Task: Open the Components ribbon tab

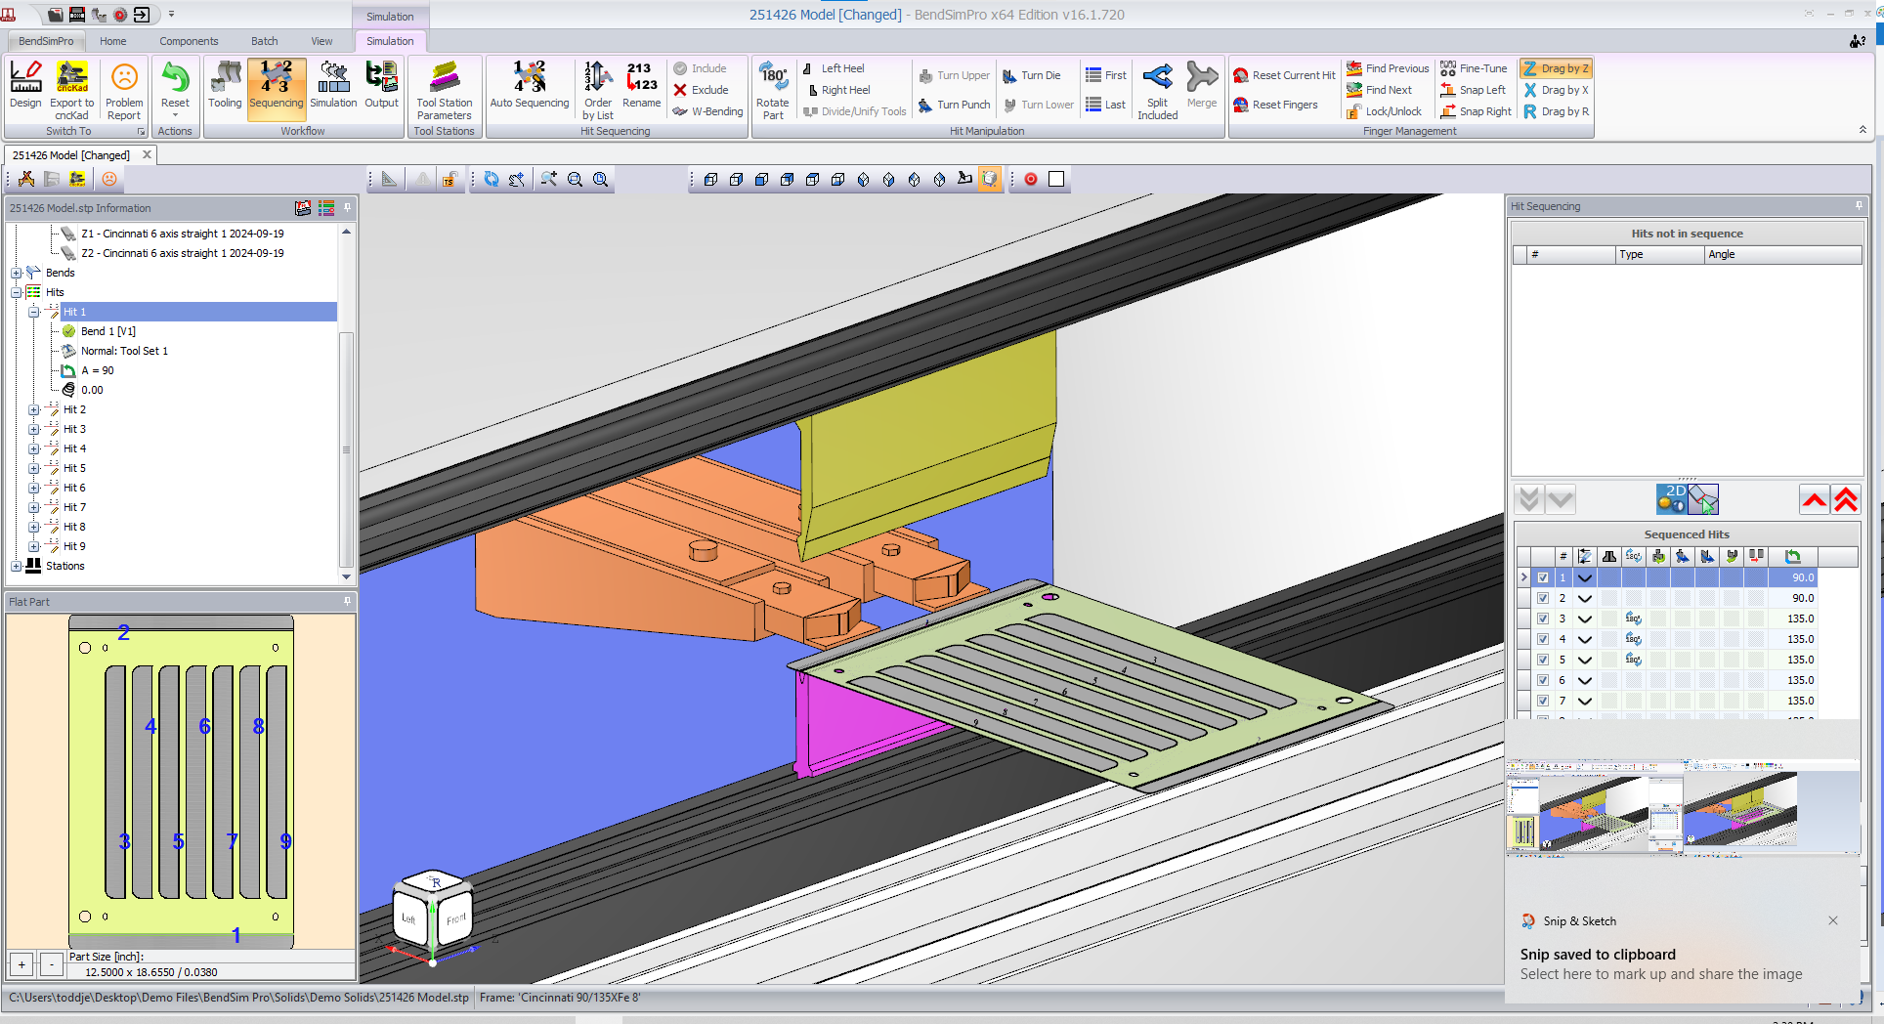Action: click(189, 41)
